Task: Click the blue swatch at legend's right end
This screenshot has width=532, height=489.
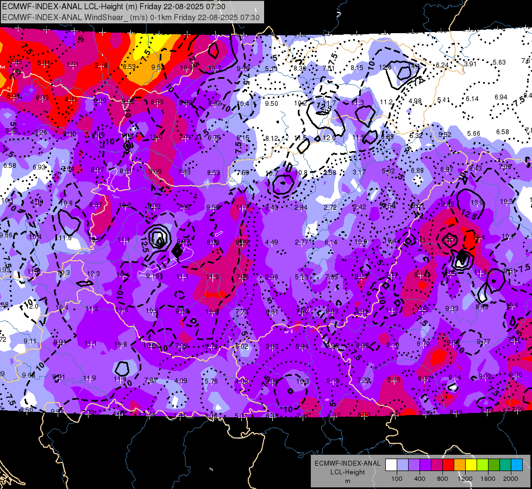Action: point(517,465)
